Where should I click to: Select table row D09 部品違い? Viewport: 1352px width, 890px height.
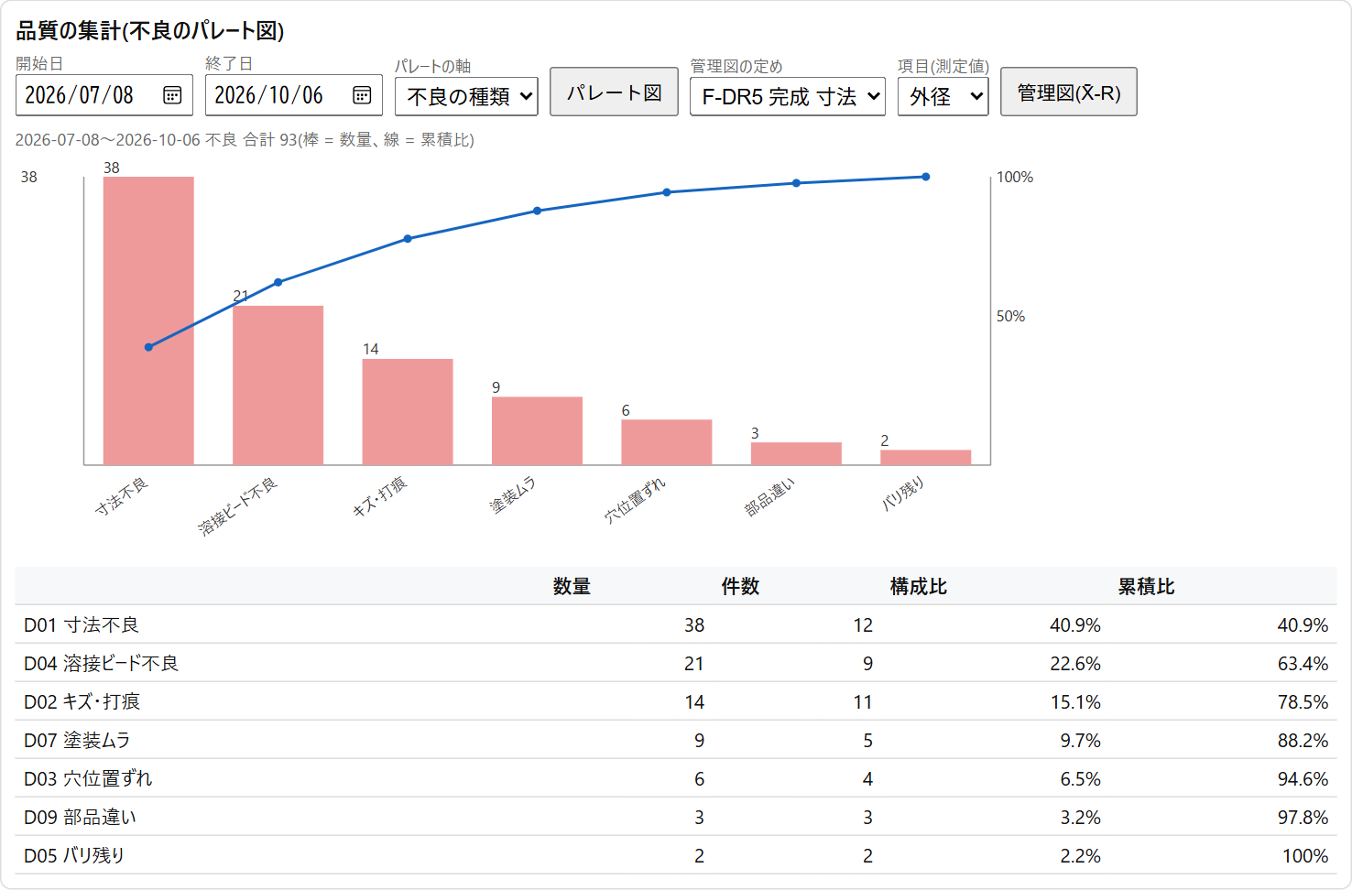pyautogui.click(x=676, y=817)
